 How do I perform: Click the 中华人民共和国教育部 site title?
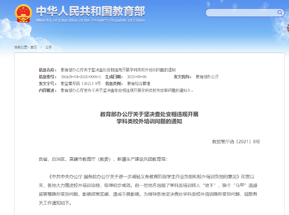click(x=91, y=11)
